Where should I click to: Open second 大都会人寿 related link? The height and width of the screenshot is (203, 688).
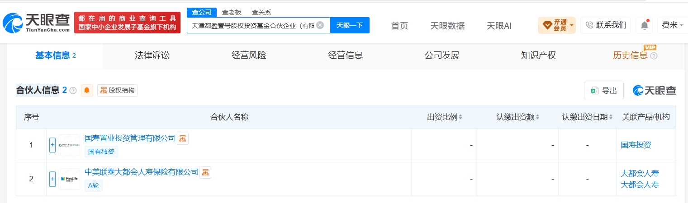click(640, 185)
